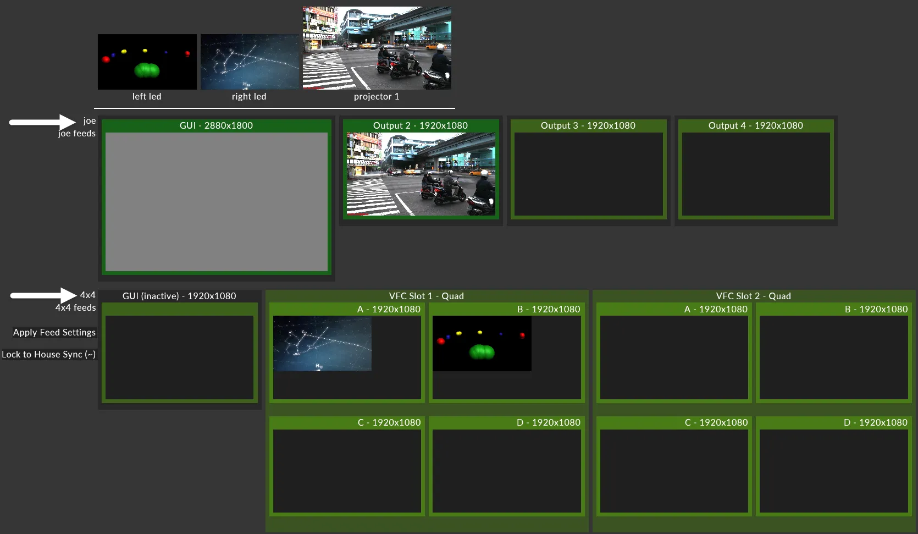The height and width of the screenshot is (534, 918).
Task: Select Output 4 feed preview
Action: 755,174
